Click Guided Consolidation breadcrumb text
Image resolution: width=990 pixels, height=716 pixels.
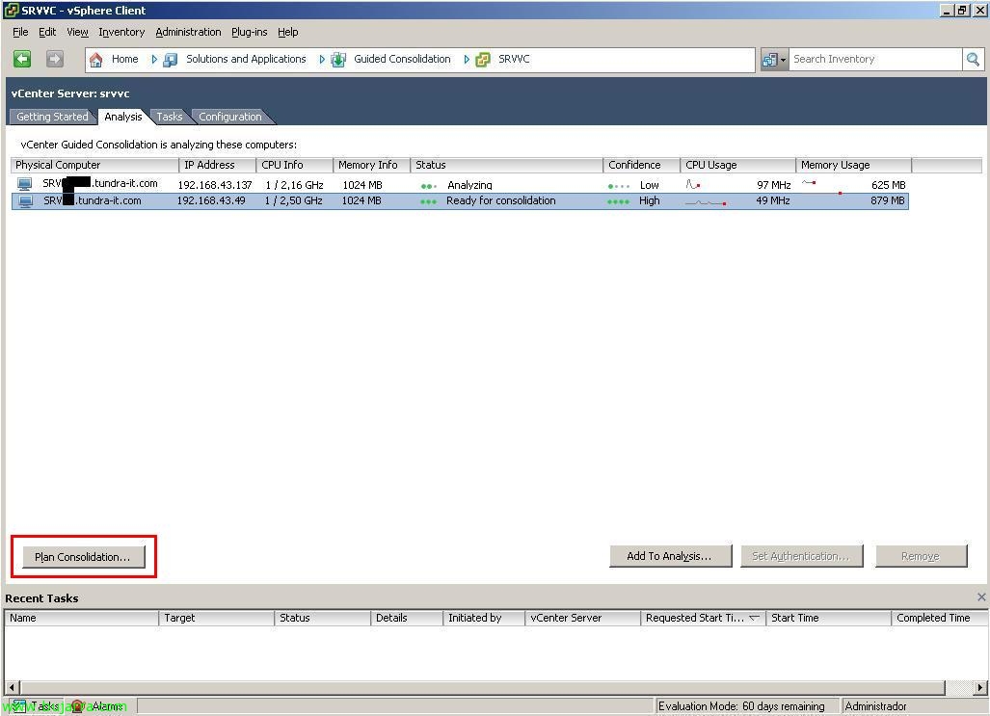[x=402, y=59]
